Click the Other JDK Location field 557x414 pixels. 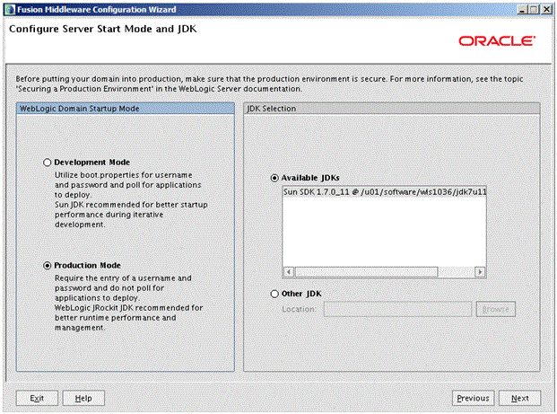[x=397, y=310]
